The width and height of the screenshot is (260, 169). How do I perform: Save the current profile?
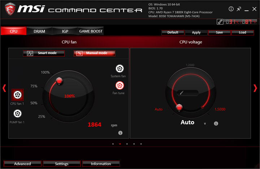219,32
